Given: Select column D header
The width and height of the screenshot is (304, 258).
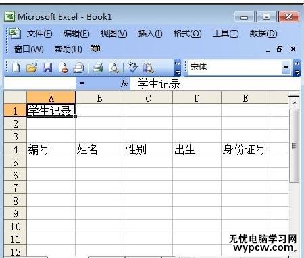Looking at the screenshot, I should (x=197, y=98).
